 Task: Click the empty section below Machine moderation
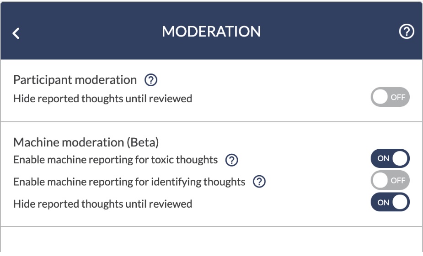pos(211,240)
